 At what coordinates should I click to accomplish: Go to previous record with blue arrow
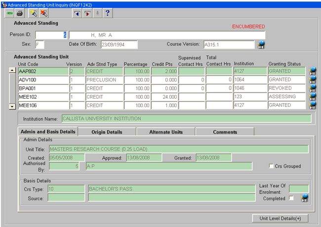(77, 13)
